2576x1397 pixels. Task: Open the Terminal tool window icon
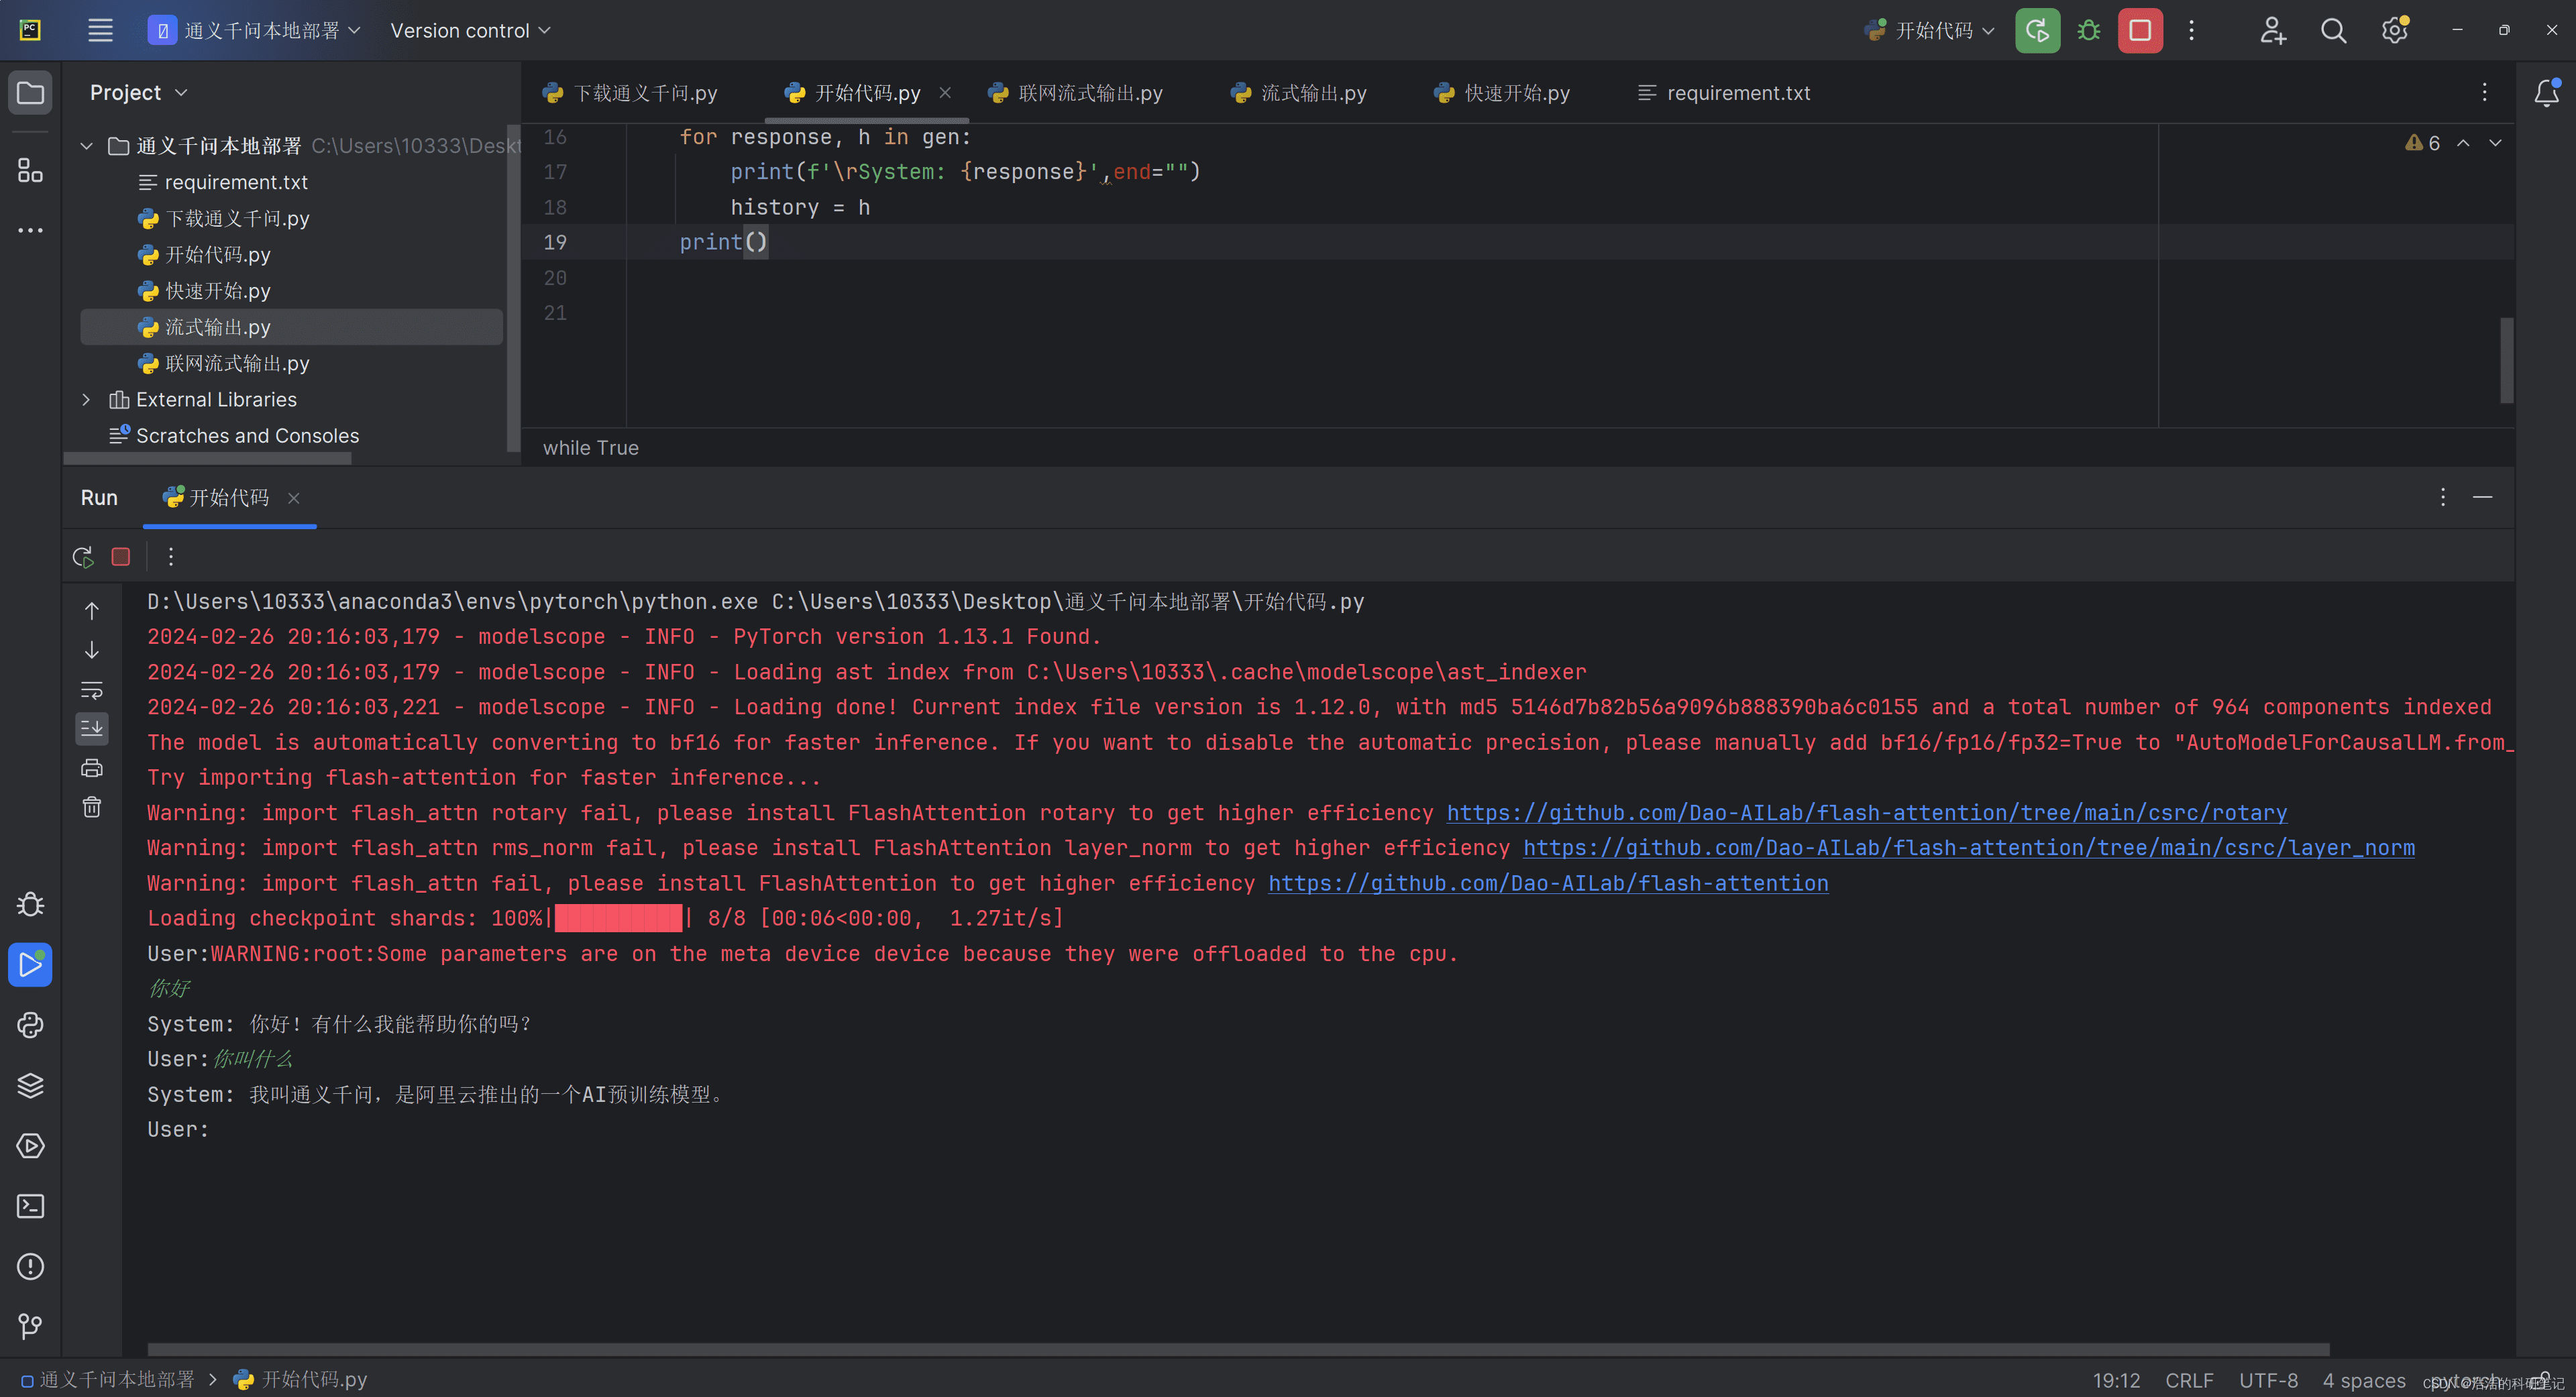[30, 1206]
